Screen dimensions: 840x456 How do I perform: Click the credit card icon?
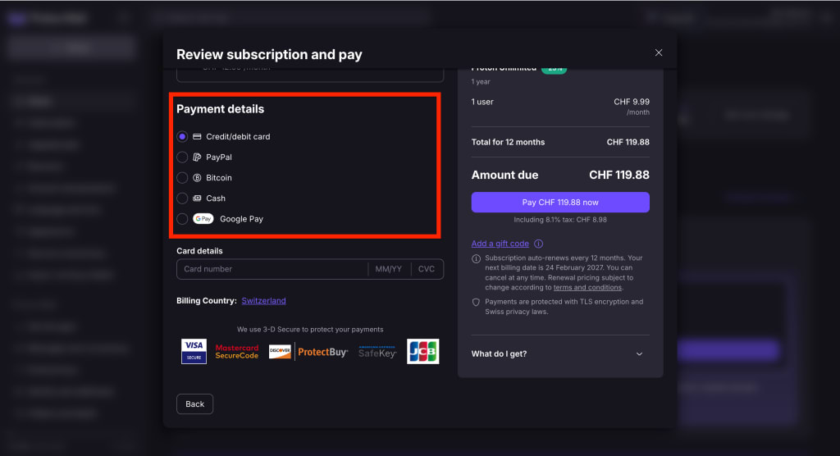(197, 137)
